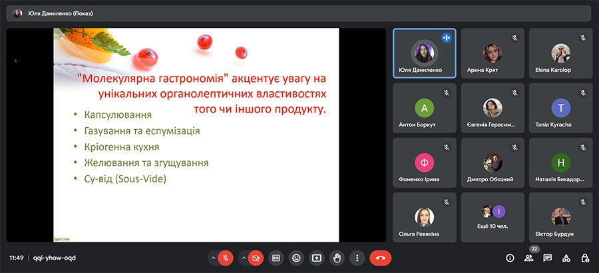Viewport: 599px width, 273px height.
Task: Expand video settings arrow beside camera
Action: click(x=244, y=258)
